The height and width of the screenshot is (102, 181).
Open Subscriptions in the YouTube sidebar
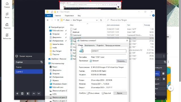point(7,26)
